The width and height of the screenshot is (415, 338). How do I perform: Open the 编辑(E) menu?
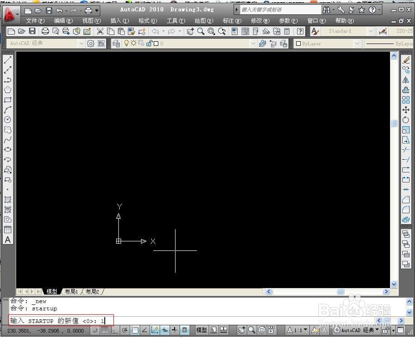coord(63,21)
